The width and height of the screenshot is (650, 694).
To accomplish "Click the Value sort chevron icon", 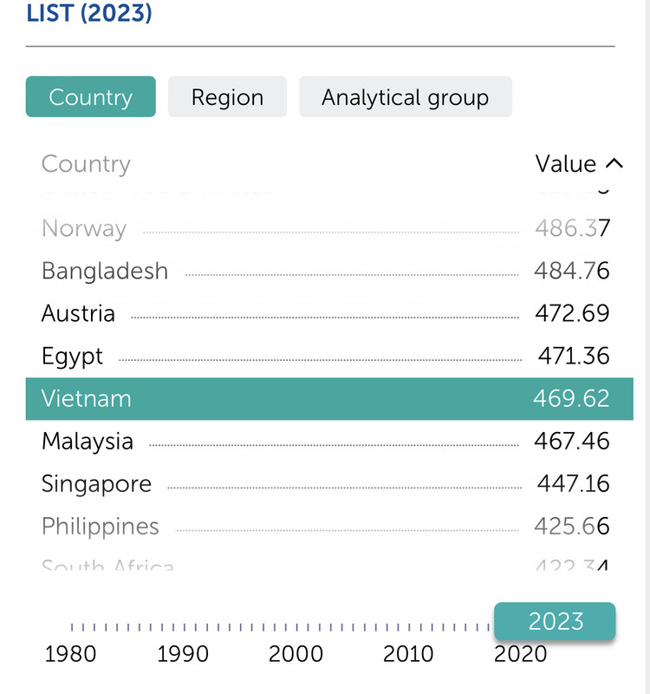I will [614, 164].
